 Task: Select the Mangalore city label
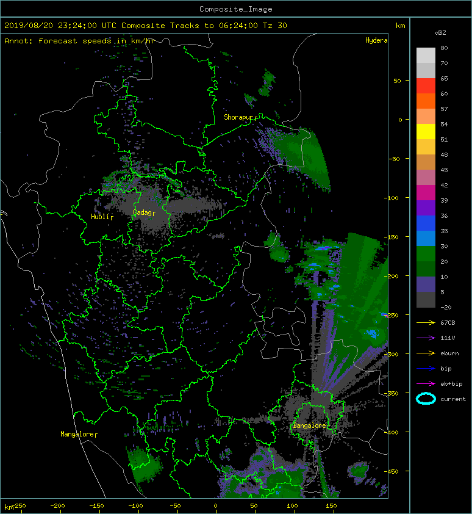(x=77, y=434)
